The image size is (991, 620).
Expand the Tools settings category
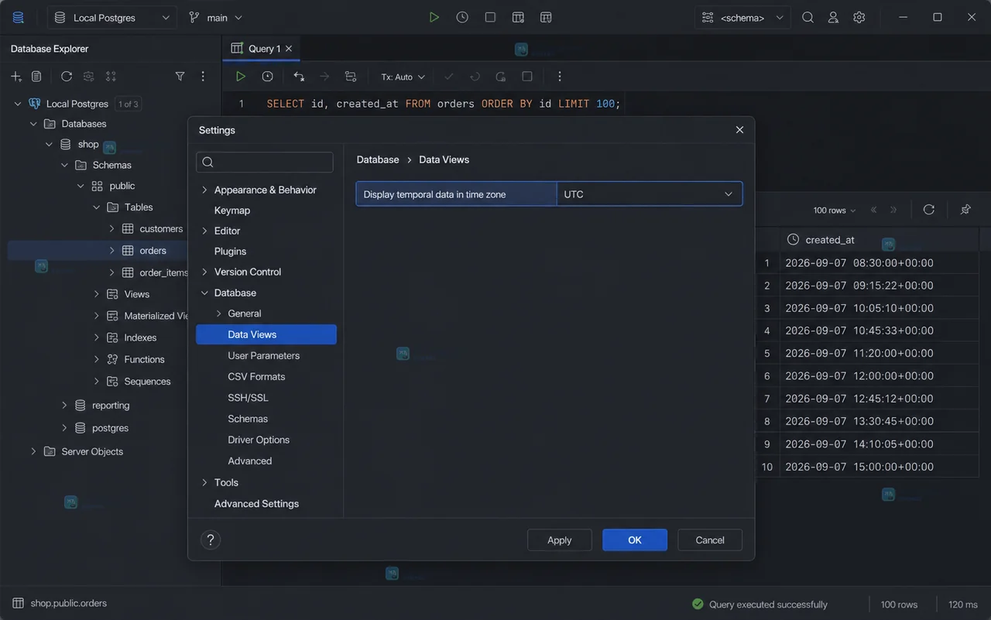tap(204, 482)
